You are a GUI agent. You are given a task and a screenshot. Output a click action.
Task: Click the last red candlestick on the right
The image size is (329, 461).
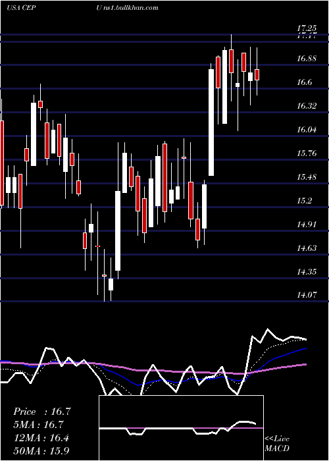[257, 74]
